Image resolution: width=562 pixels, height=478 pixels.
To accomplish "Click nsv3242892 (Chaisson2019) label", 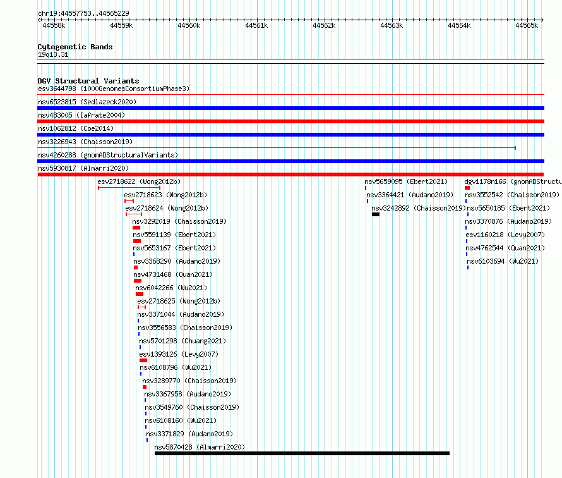I will coord(419,208).
